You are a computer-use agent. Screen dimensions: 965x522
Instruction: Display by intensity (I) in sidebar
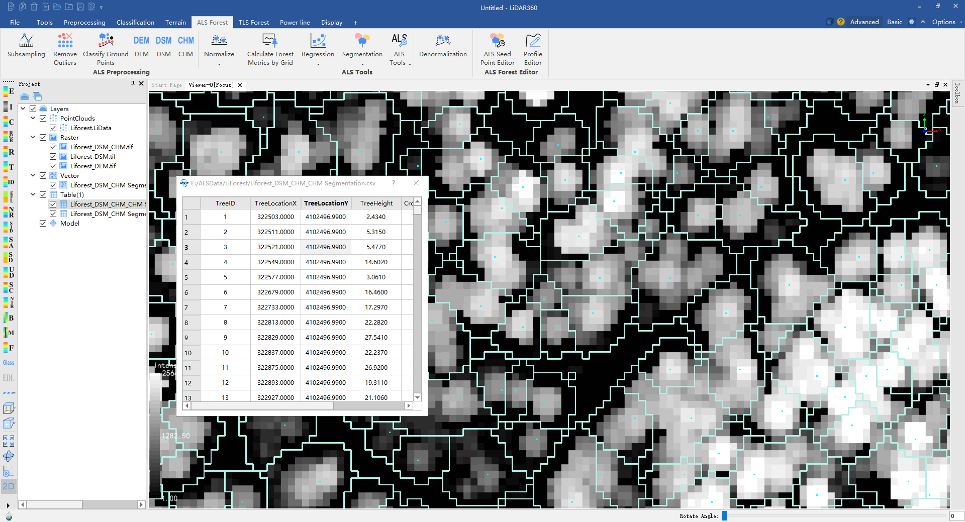click(9, 107)
